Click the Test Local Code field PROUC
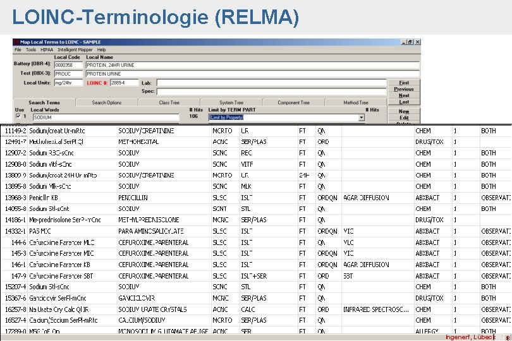The image size is (512, 341). pyautogui.click(x=68, y=74)
